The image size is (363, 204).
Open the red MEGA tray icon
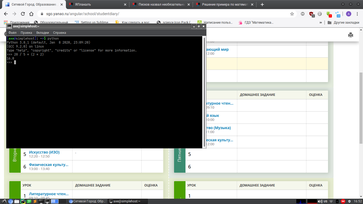pyautogui.click(x=343, y=201)
